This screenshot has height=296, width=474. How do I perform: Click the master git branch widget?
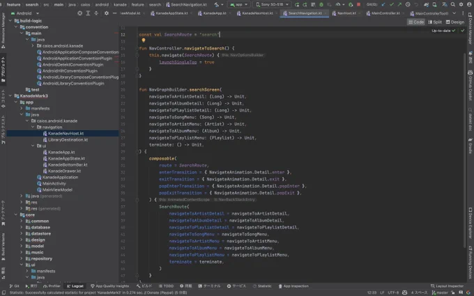tap(440, 293)
